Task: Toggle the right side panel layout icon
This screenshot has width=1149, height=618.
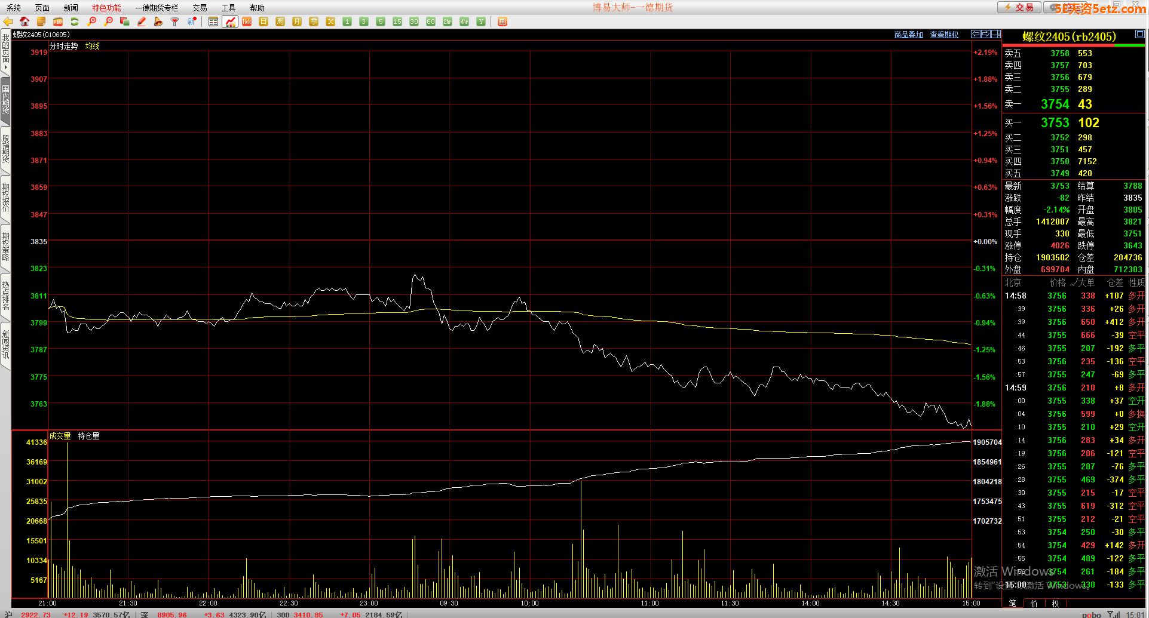Action: click(x=995, y=34)
